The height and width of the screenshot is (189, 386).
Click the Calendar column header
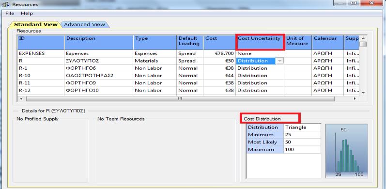[328, 42]
